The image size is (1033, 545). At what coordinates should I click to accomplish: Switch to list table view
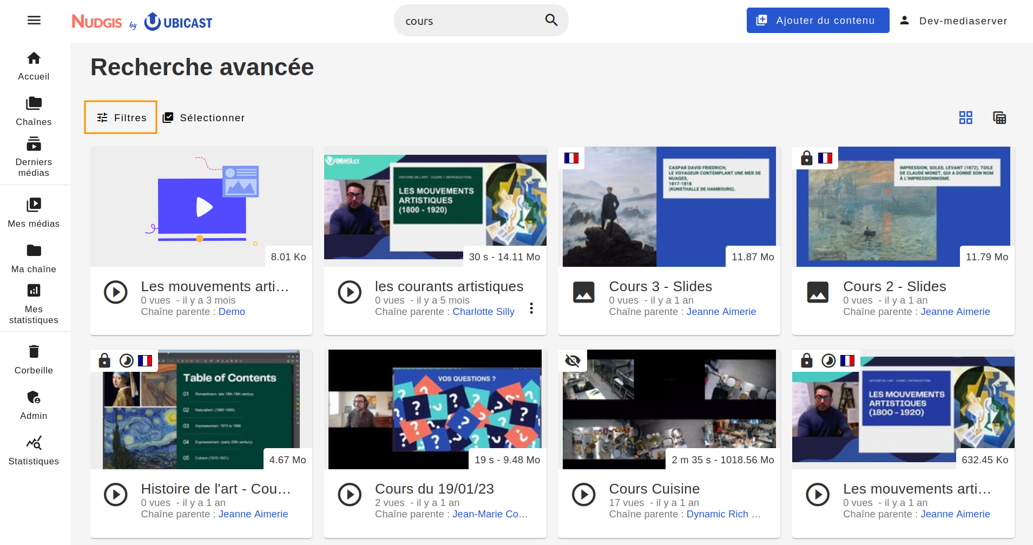pos(999,117)
